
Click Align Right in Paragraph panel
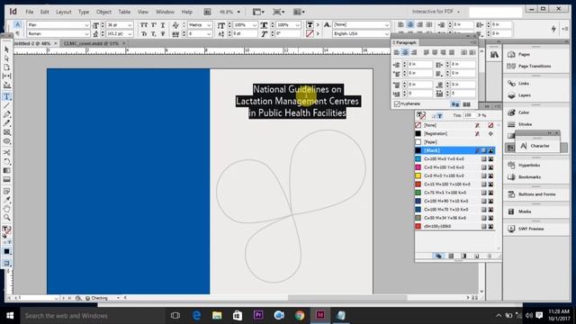[414, 52]
